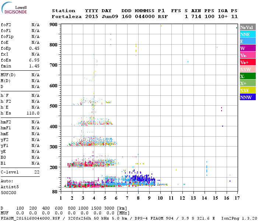Click the Artist5 autoscaler text

tap(10, 187)
